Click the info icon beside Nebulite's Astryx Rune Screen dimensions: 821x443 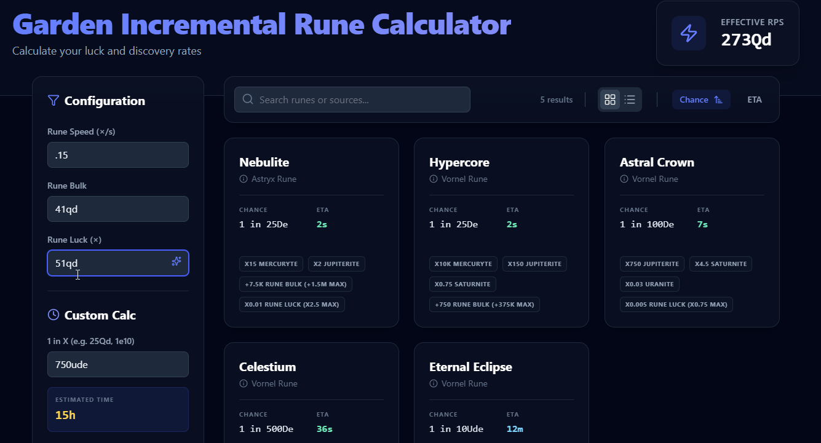pos(244,179)
